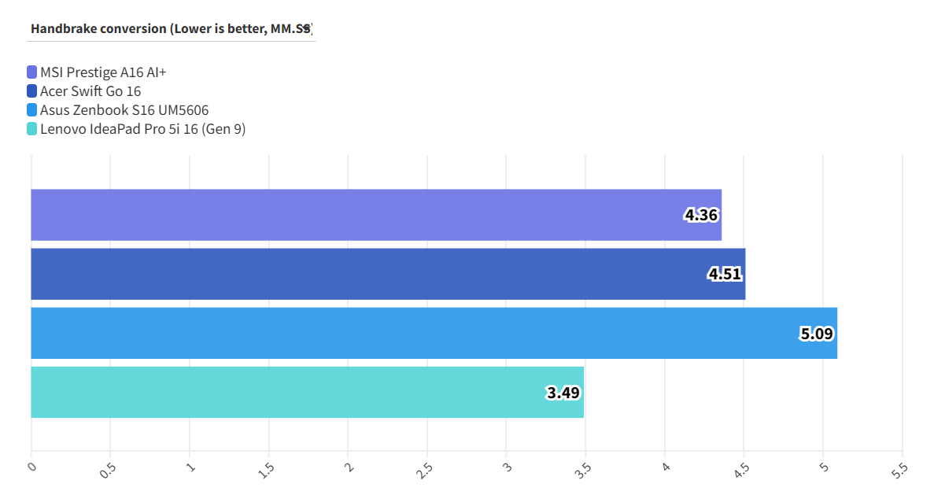Toggle the Asus Zenbook S16 UM5606 legend label
934x495 pixels.
pos(124,110)
